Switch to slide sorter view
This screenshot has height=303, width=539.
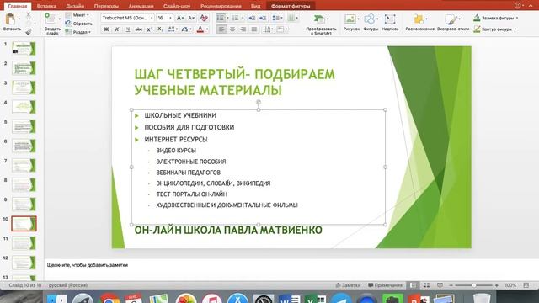[x=426, y=285]
